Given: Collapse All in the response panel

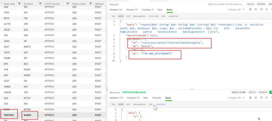Looking at the screenshot, I should click(x=236, y=98).
